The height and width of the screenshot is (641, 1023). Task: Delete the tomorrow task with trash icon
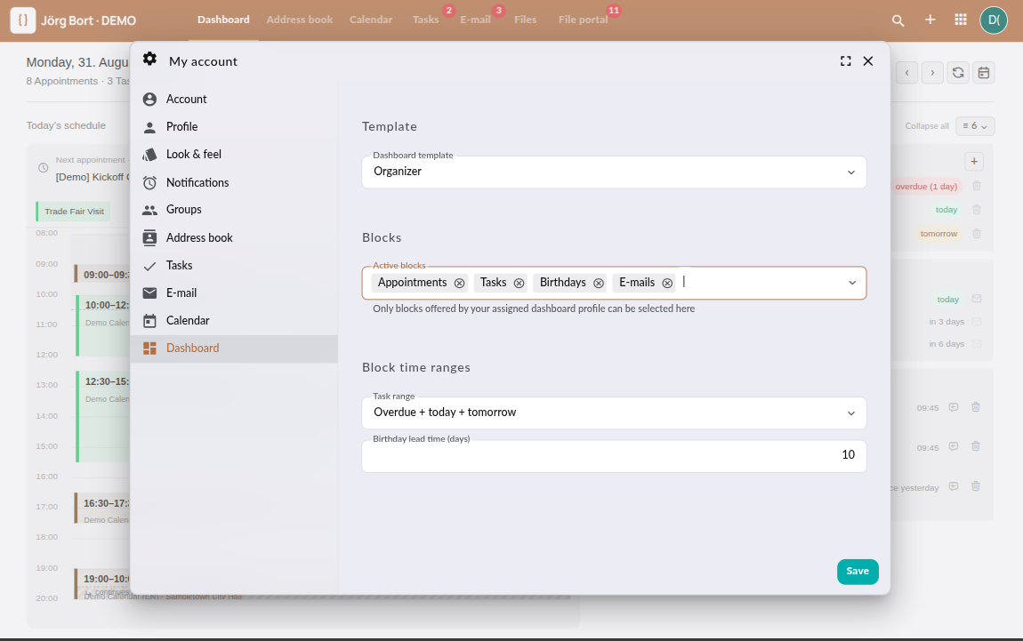coord(977,234)
